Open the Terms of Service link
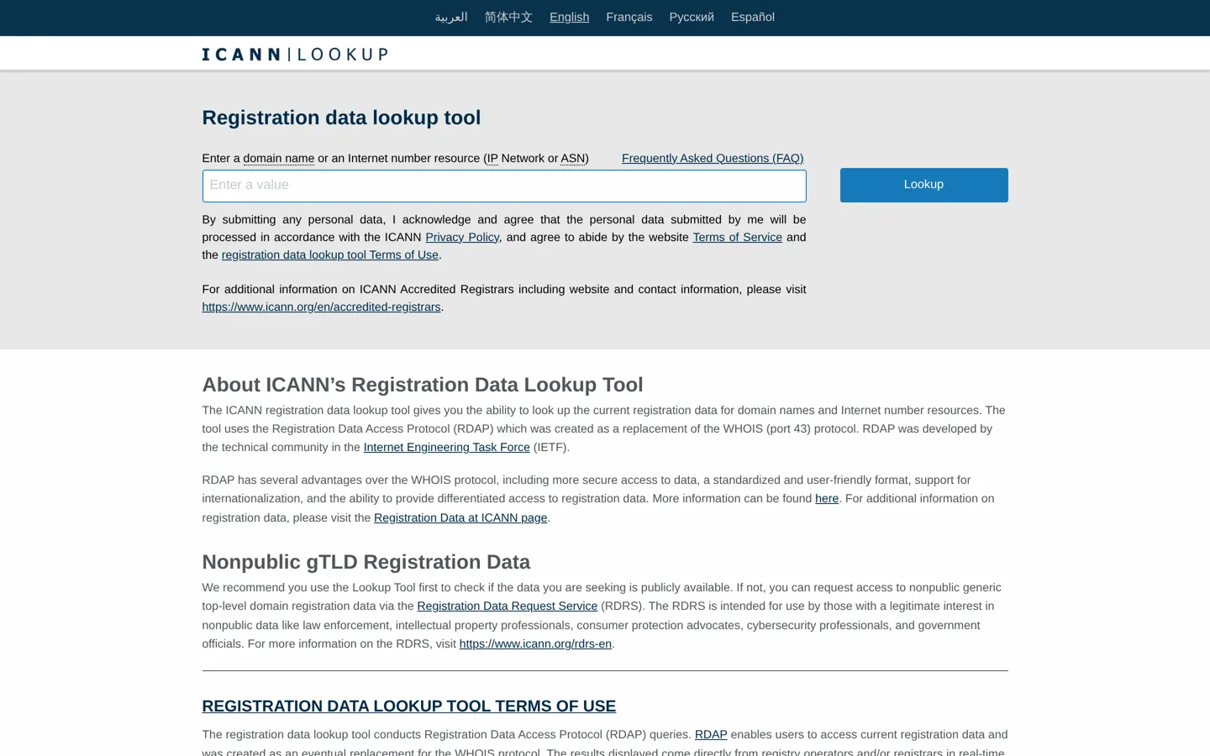This screenshot has width=1210, height=756. coord(737,237)
